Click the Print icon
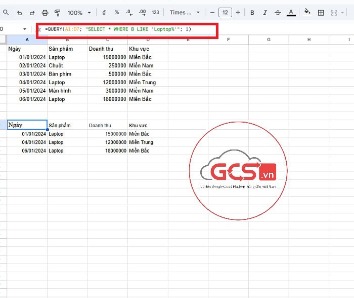This screenshot has height=298, width=354. [x=45, y=13]
